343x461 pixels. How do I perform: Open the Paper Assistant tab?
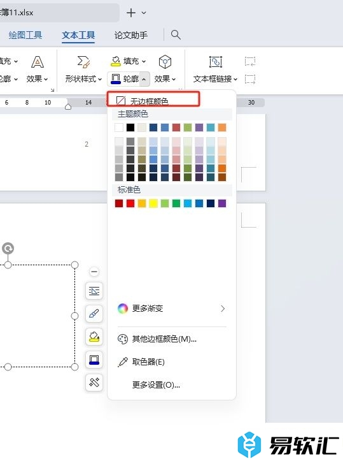131,35
